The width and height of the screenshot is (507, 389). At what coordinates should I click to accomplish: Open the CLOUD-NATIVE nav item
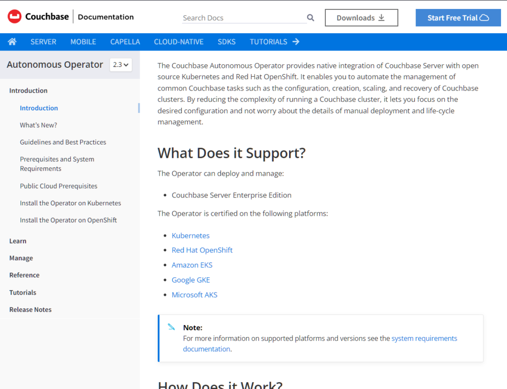click(179, 42)
